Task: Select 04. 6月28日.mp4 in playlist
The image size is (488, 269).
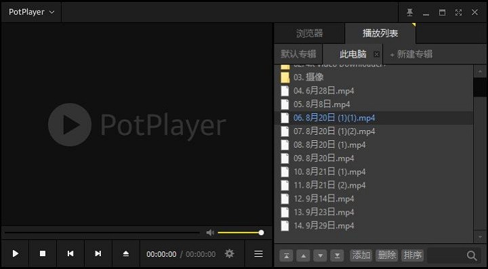Action: (x=373, y=91)
